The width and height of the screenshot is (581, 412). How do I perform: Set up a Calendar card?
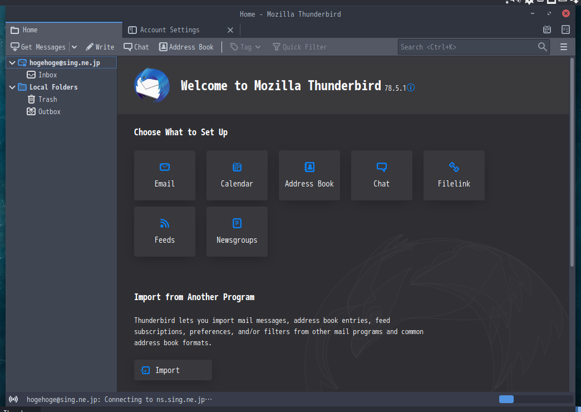(x=237, y=175)
